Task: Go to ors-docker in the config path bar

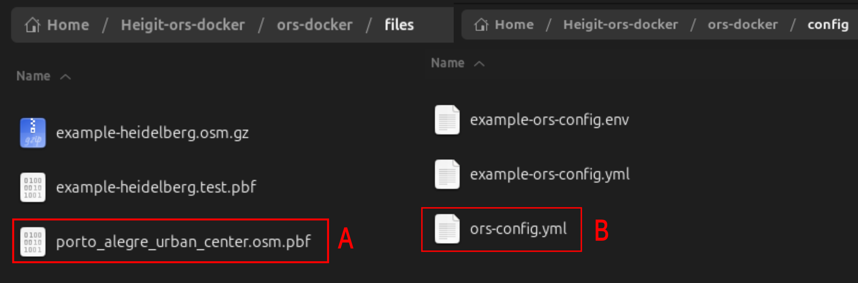Action: (x=743, y=24)
